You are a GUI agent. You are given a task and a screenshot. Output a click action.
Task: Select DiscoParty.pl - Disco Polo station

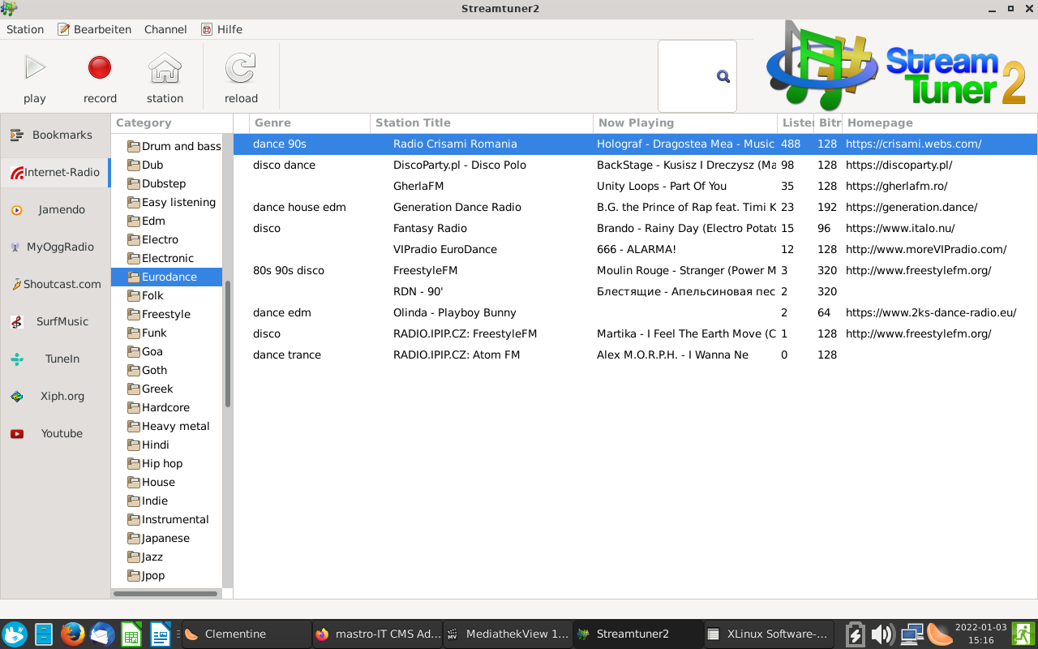pos(635,165)
